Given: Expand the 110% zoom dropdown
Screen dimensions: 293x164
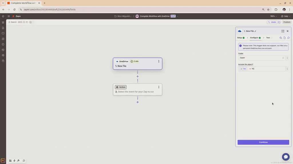Looking at the screenshot, I should tap(273, 16).
